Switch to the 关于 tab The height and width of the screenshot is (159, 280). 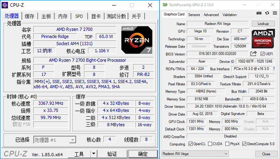(136, 16)
